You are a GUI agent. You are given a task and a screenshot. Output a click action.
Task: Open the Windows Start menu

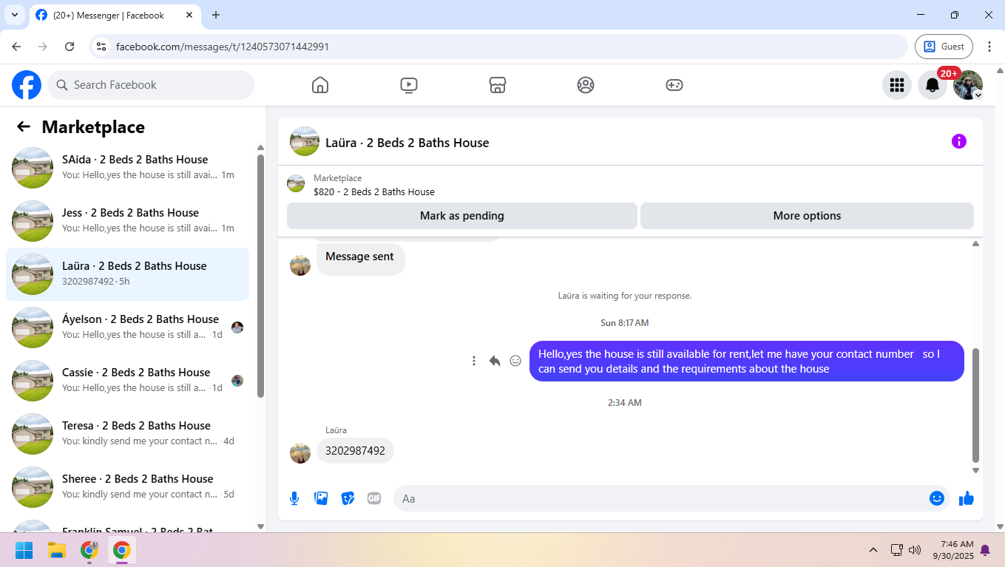point(24,550)
